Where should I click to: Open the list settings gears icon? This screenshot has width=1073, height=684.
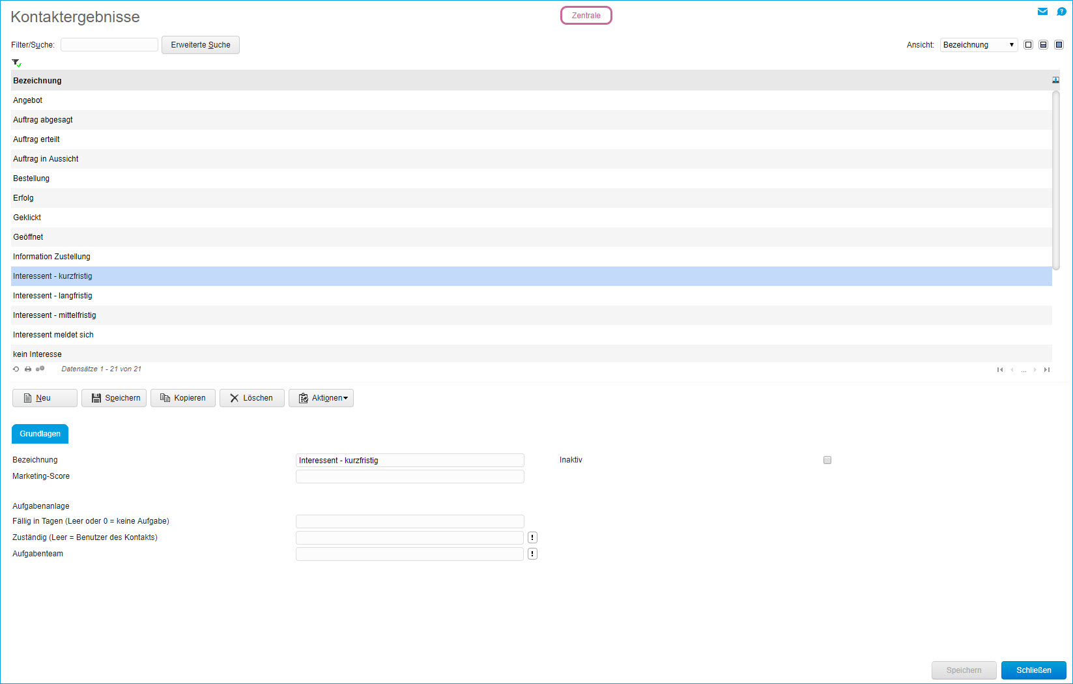(40, 369)
